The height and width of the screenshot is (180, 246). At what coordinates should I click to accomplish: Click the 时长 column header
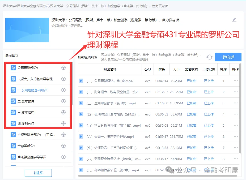coord(162,70)
